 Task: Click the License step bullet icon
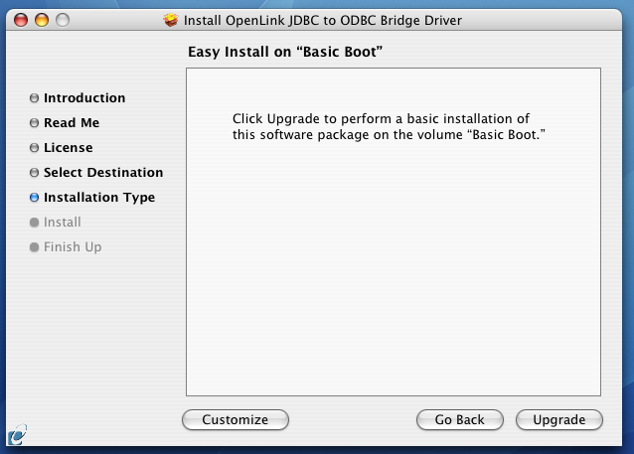(x=35, y=148)
